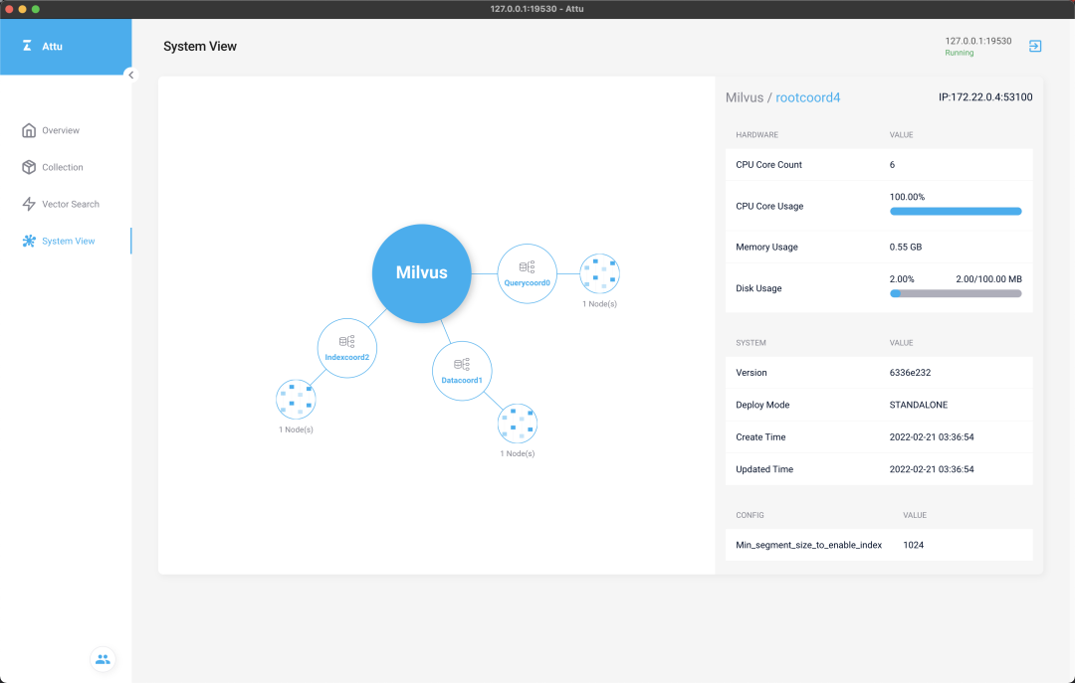Click the Disk Usage progress bar

pos(956,294)
